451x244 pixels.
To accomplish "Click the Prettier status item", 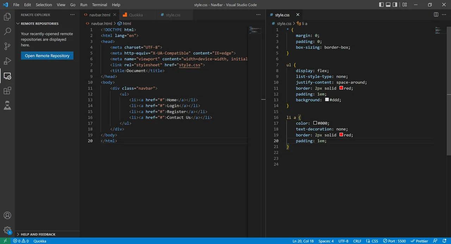I will point(419,241).
